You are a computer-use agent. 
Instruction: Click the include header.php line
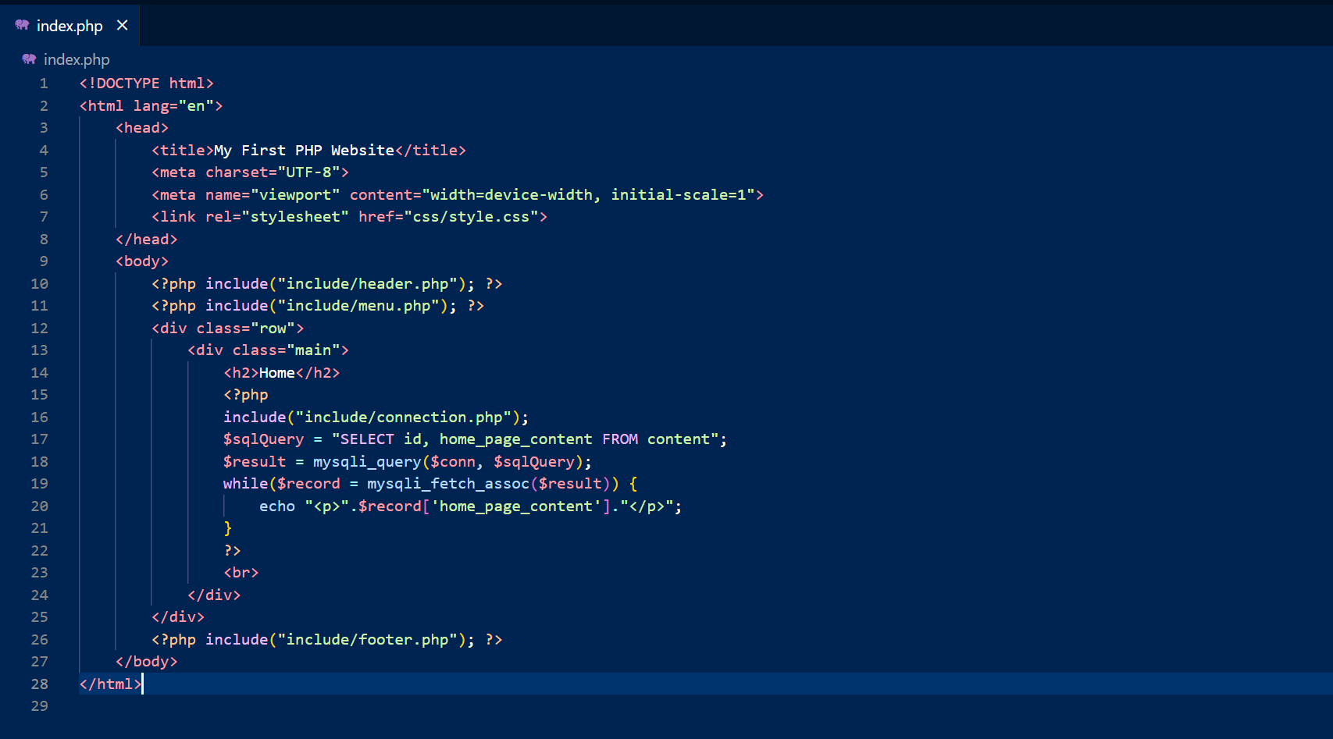click(x=326, y=284)
